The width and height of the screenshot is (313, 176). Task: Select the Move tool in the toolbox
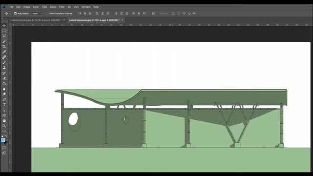pyautogui.click(x=4, y=25)
